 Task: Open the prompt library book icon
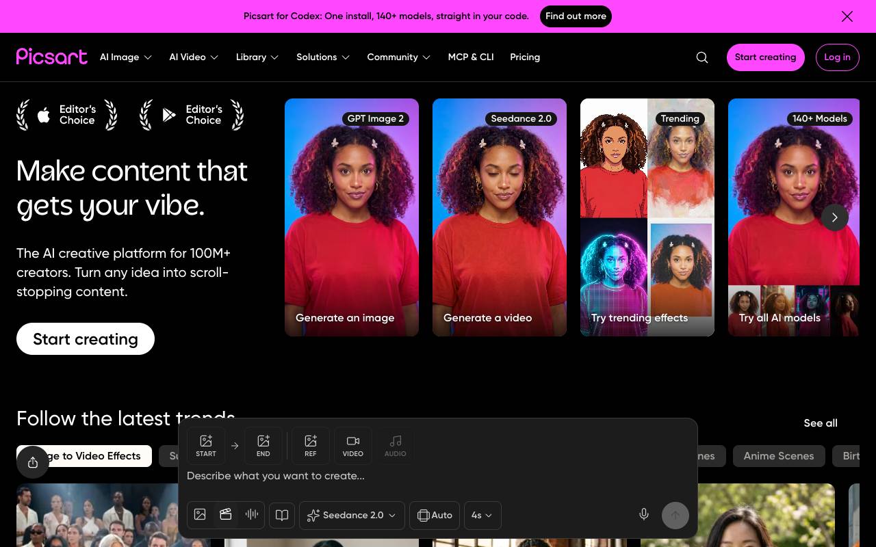282,515
